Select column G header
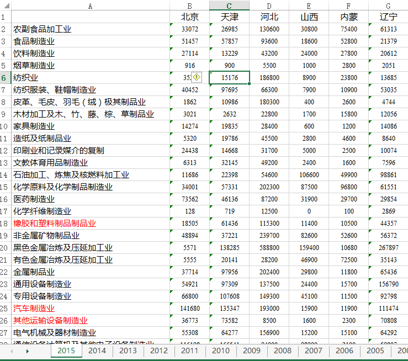The width and height of the screenshot is (408, 361). tap(388, 6)
